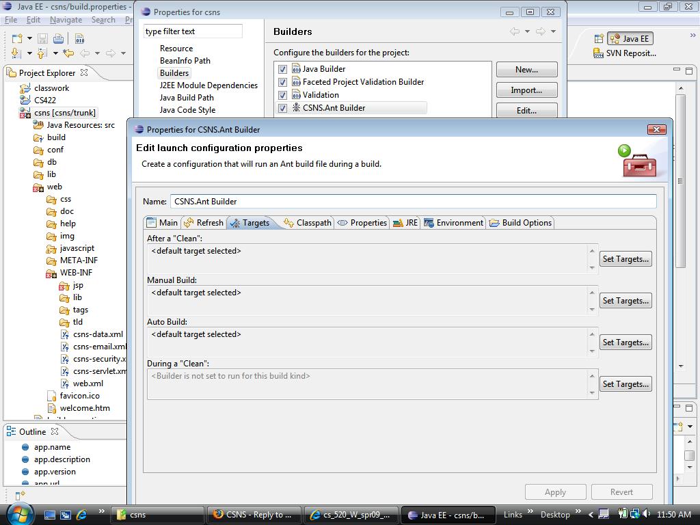Uncheck the Java Builder checkbox
Screen dimensions: 700x525
(282, 69)
